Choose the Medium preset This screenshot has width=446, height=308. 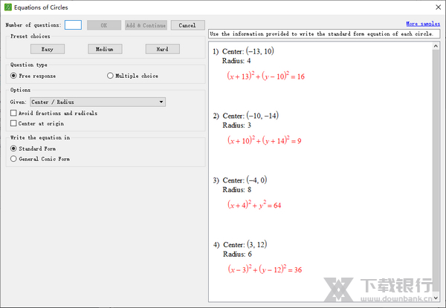pos(105,49)
